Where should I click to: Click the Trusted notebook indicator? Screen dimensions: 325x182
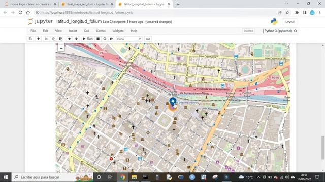coord(248,31)
